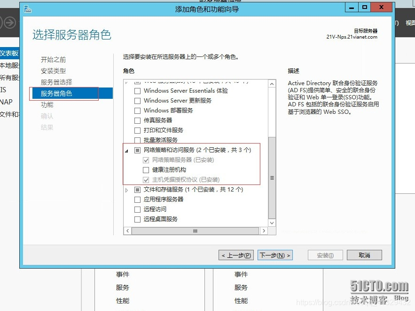Click left 服务 link in Server Manager
Screen dimensions: 415x311
tap(123, 287)
